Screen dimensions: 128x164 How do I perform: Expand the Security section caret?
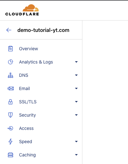76,115
